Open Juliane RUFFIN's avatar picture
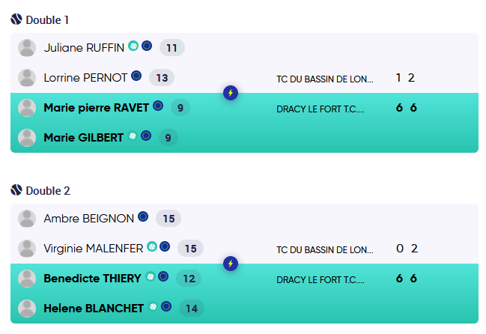This screenshot has height=334, width=486. point(27,48)
